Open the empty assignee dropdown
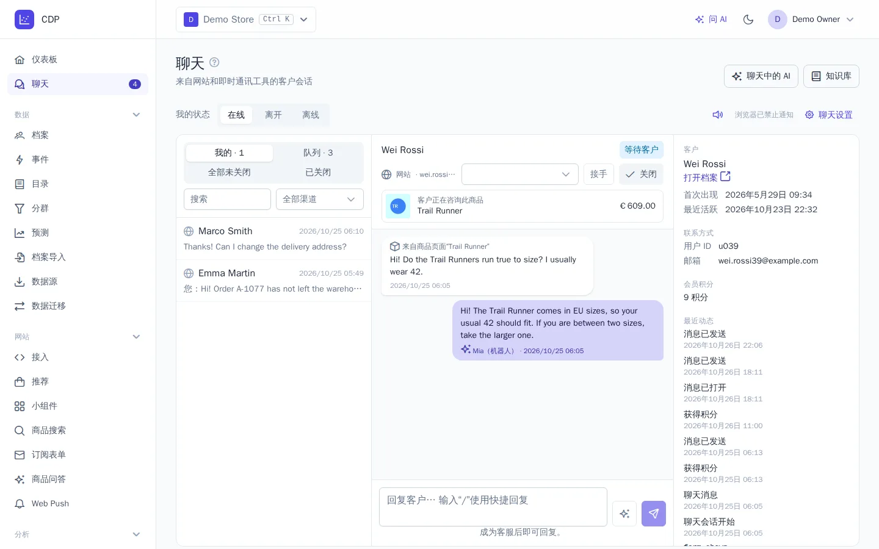Image resolution: width=879 pixels, height=549 pixels. (x=520, y=174)
